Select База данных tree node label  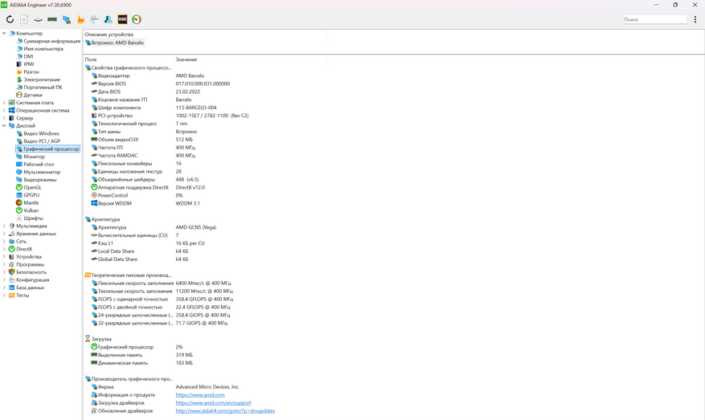(30, 287)
